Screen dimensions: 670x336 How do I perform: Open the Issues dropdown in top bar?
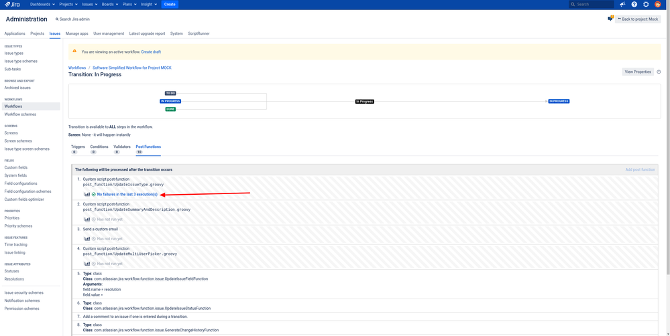[89, 4]
